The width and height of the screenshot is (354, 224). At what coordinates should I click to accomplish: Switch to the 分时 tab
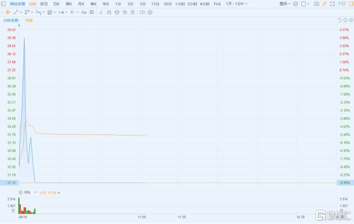pos(32,4)
